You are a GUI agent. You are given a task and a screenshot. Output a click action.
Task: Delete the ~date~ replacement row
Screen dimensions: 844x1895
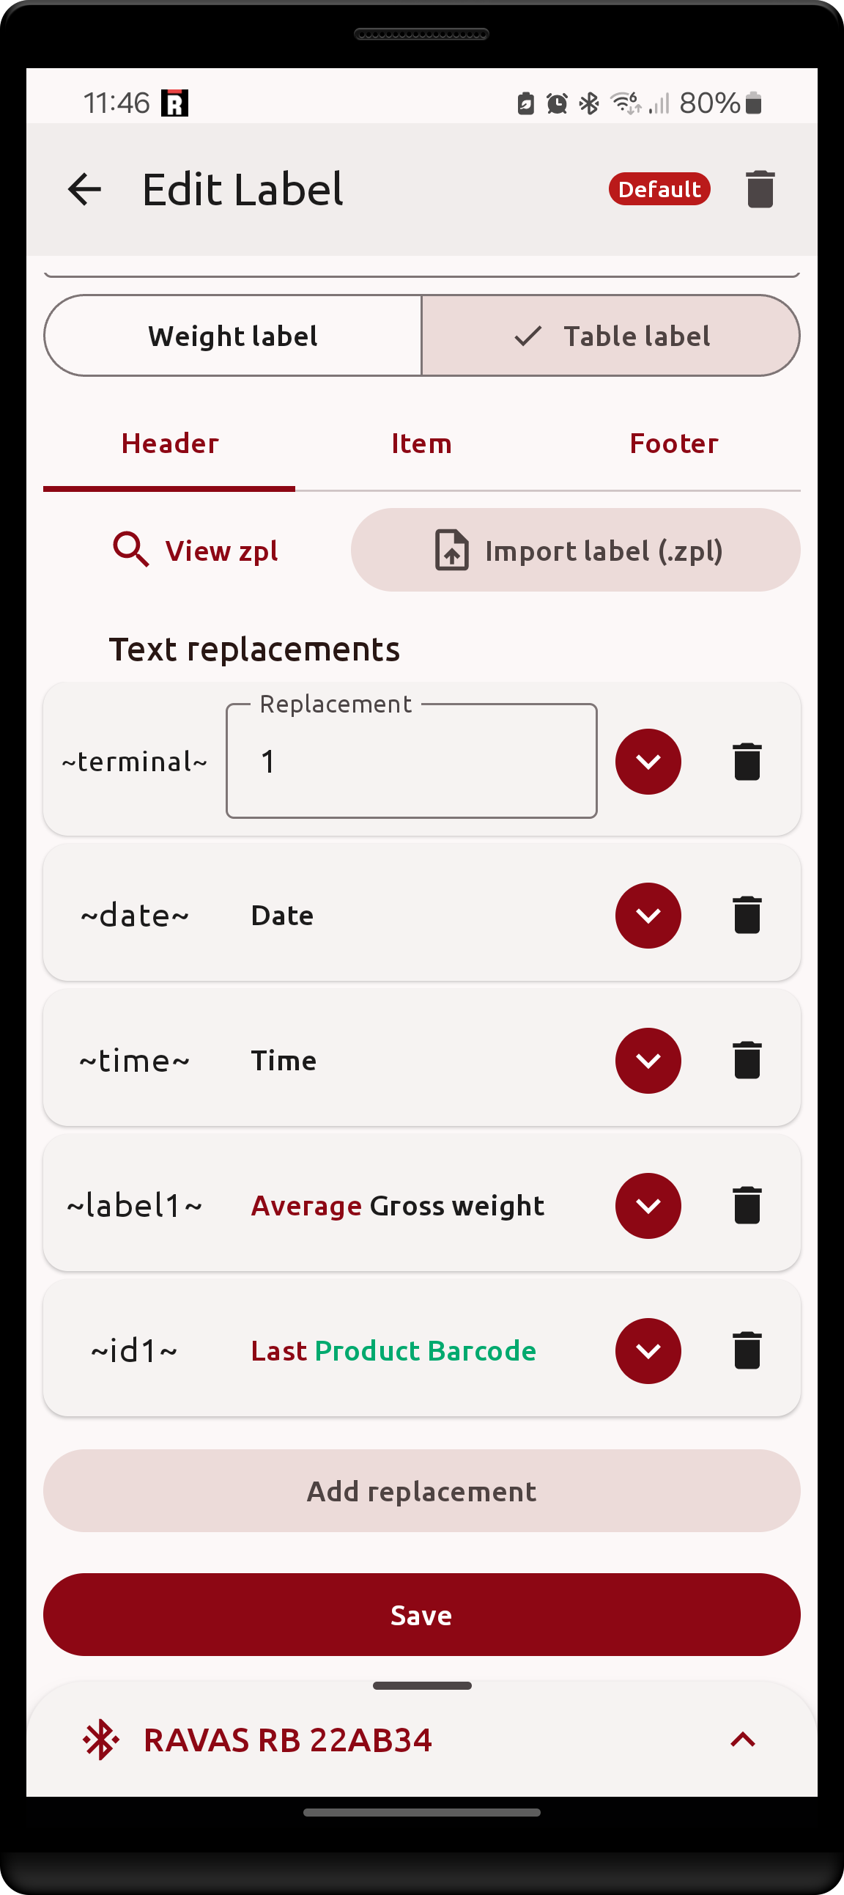[747, 915]
